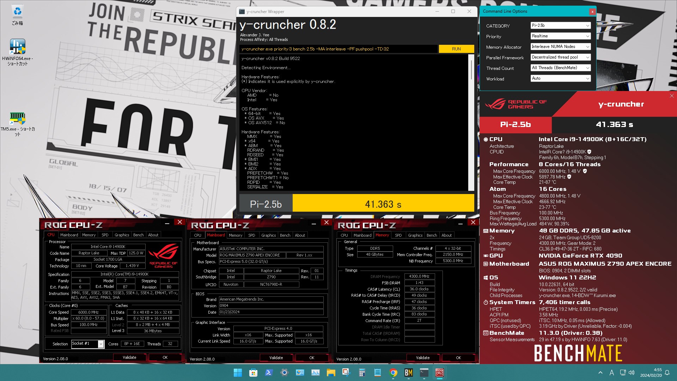Open Google Chrome from the taskbar
This screenshot has height=381, width=677.
coord(393,373)
